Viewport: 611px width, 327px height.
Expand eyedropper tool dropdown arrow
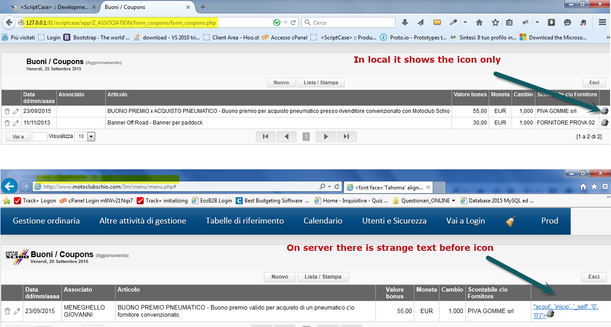[x=465, y=22]
